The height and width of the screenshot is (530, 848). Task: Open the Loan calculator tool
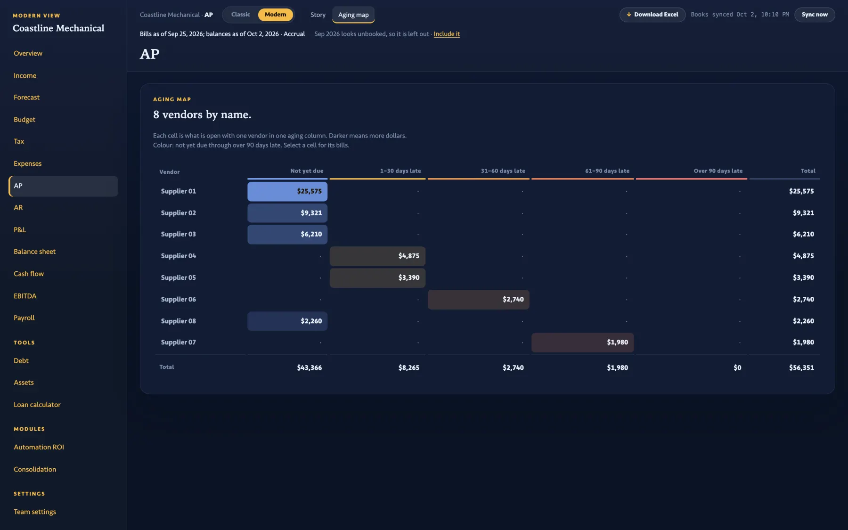click(x=63, y=405)
